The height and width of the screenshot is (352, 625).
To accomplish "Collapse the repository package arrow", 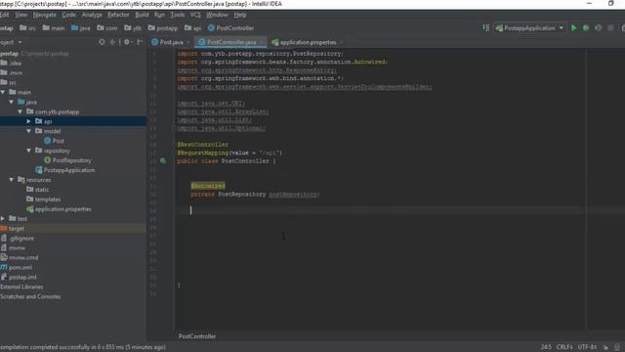I will click(28, 151).
